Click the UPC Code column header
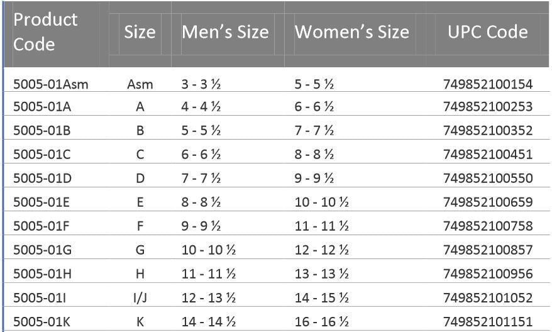552x332 pixels. (x=488, y=32)
